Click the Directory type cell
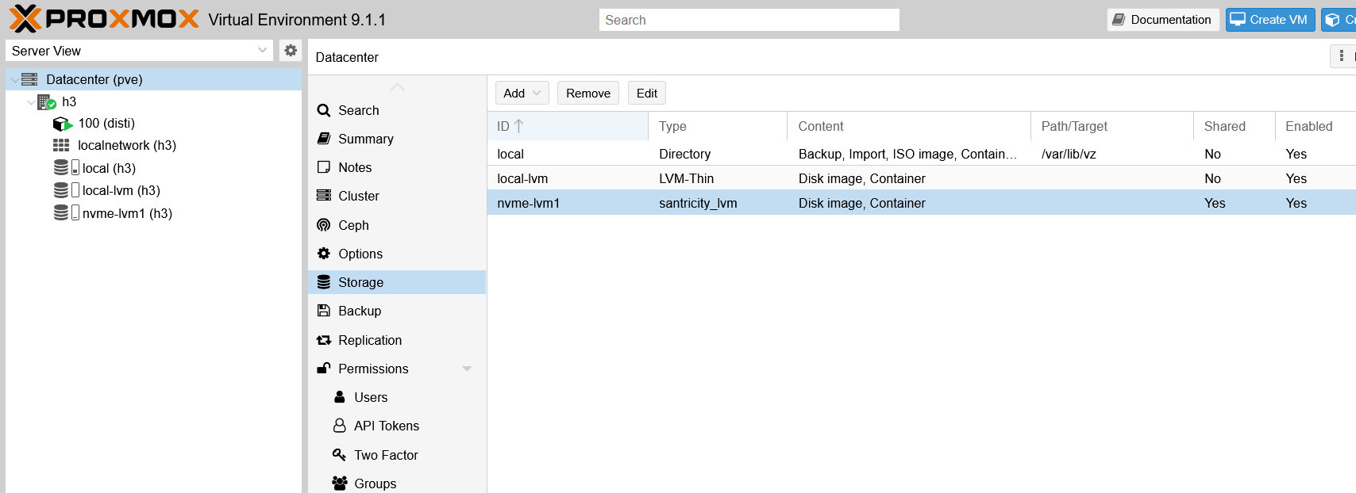This screenshot has width=1356, height=493. (x=684, y=154)
